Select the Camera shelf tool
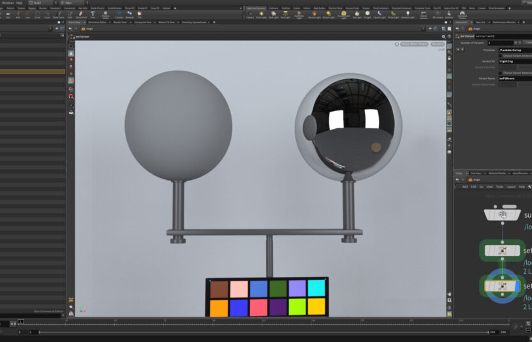Screen dimensions: 532x342 click(x=250, y=14)
